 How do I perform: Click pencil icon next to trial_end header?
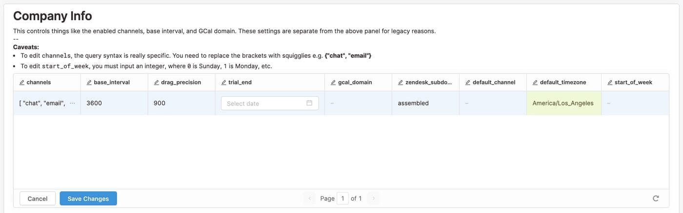coord(223,83)
